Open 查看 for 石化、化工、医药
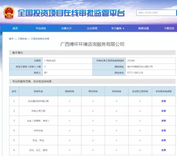177x156 pixels. pyautogui.click(x=163, y=150)
